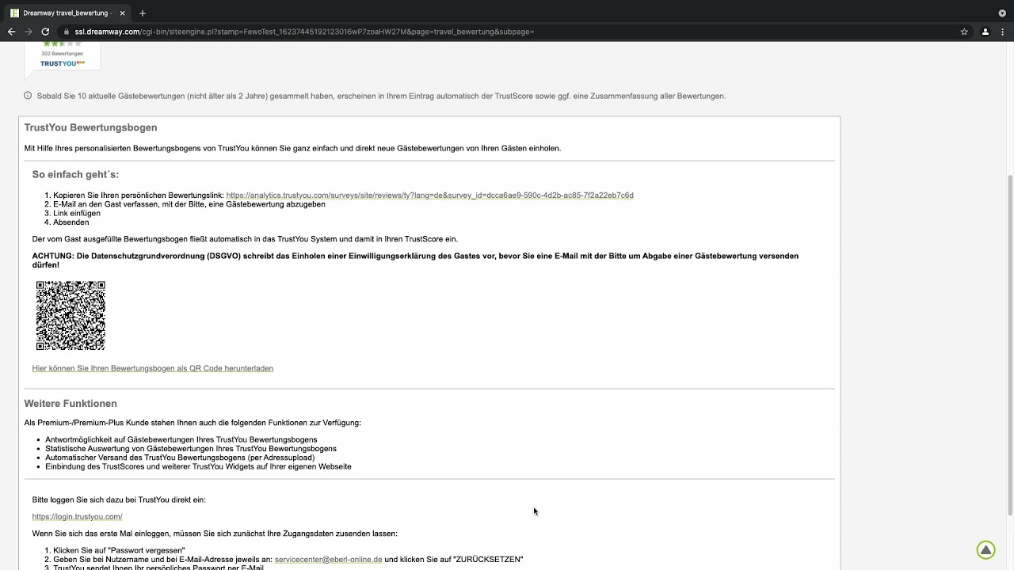Download the Bewertungsbogen as QR code link
The image size is (1014, 570).
tap(153, 369)
